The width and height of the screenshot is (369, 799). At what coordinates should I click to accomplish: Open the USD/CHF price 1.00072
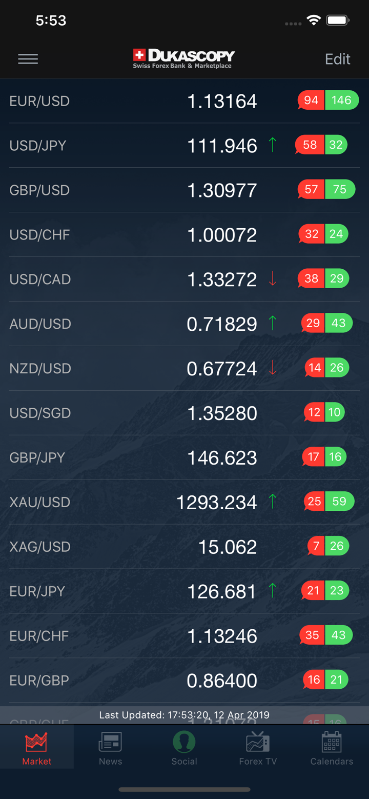point(222,235)
